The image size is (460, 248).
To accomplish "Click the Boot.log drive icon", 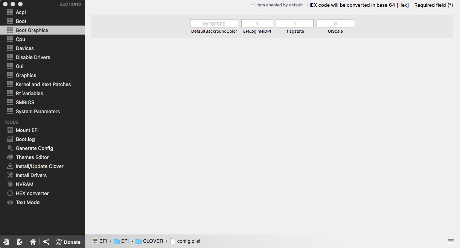I will point(10,139).
